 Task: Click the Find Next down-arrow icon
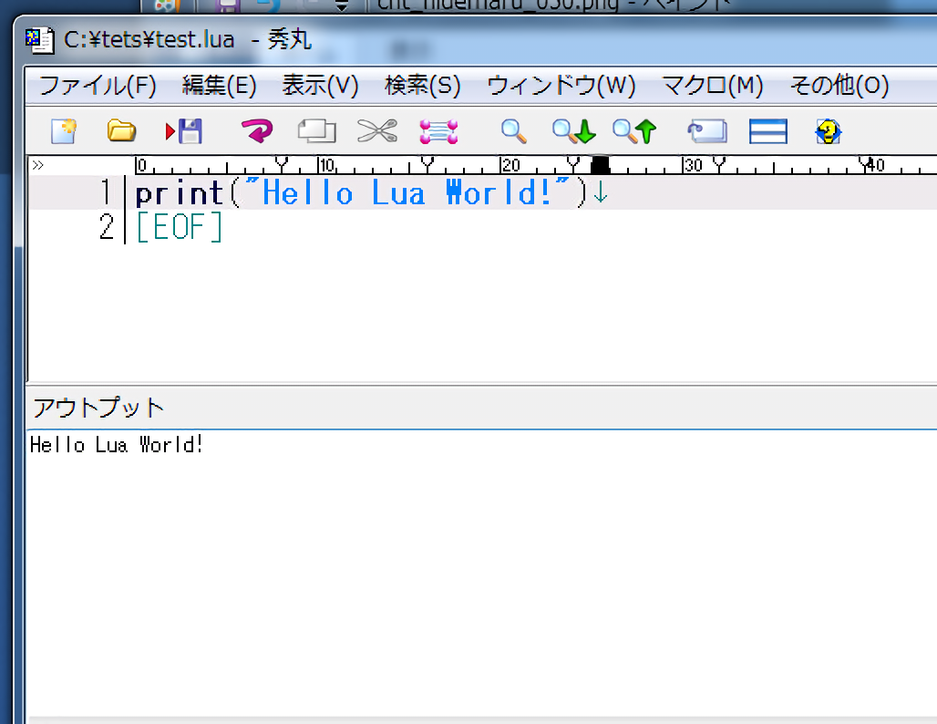click(573, 131)
